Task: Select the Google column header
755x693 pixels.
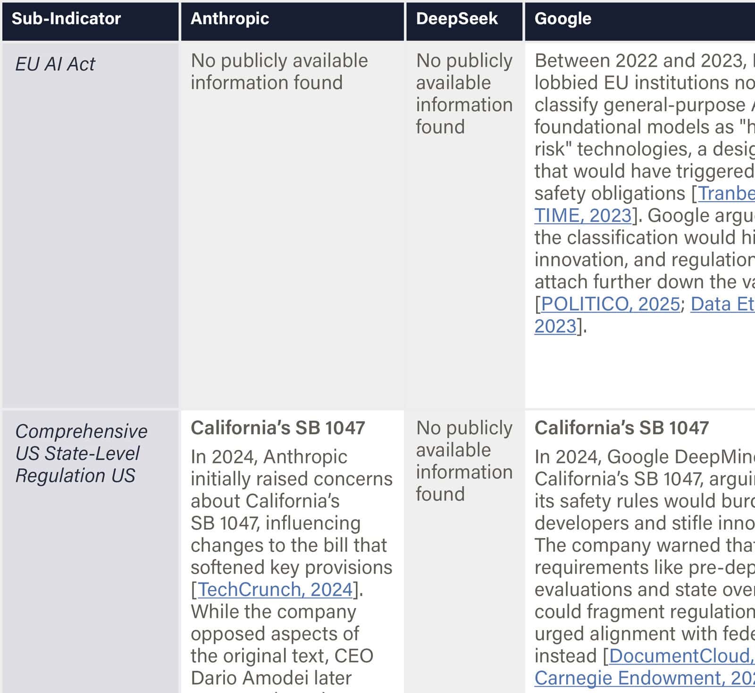Action: [x=640, y=21]
